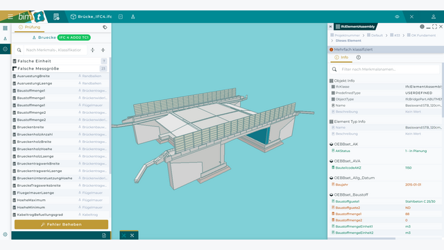Click the Mehrfach klassifiziert warning bar
This screenshot has height=250, width=444.
(x=386, y=49)
